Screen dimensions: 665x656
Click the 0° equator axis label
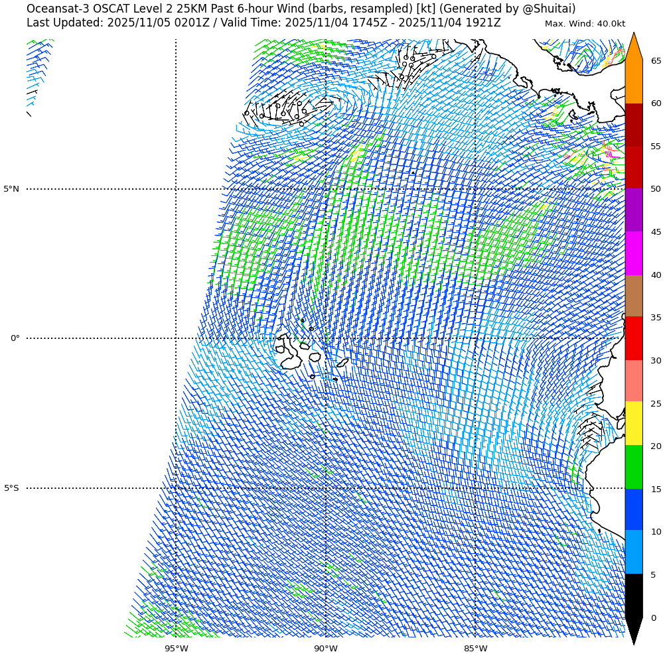click(x=15, y=338)
